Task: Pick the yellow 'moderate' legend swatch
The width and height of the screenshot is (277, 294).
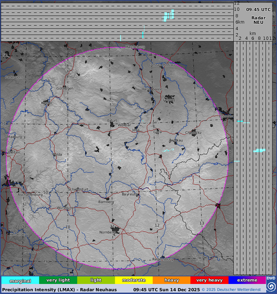Action: [x=134, y=280]
